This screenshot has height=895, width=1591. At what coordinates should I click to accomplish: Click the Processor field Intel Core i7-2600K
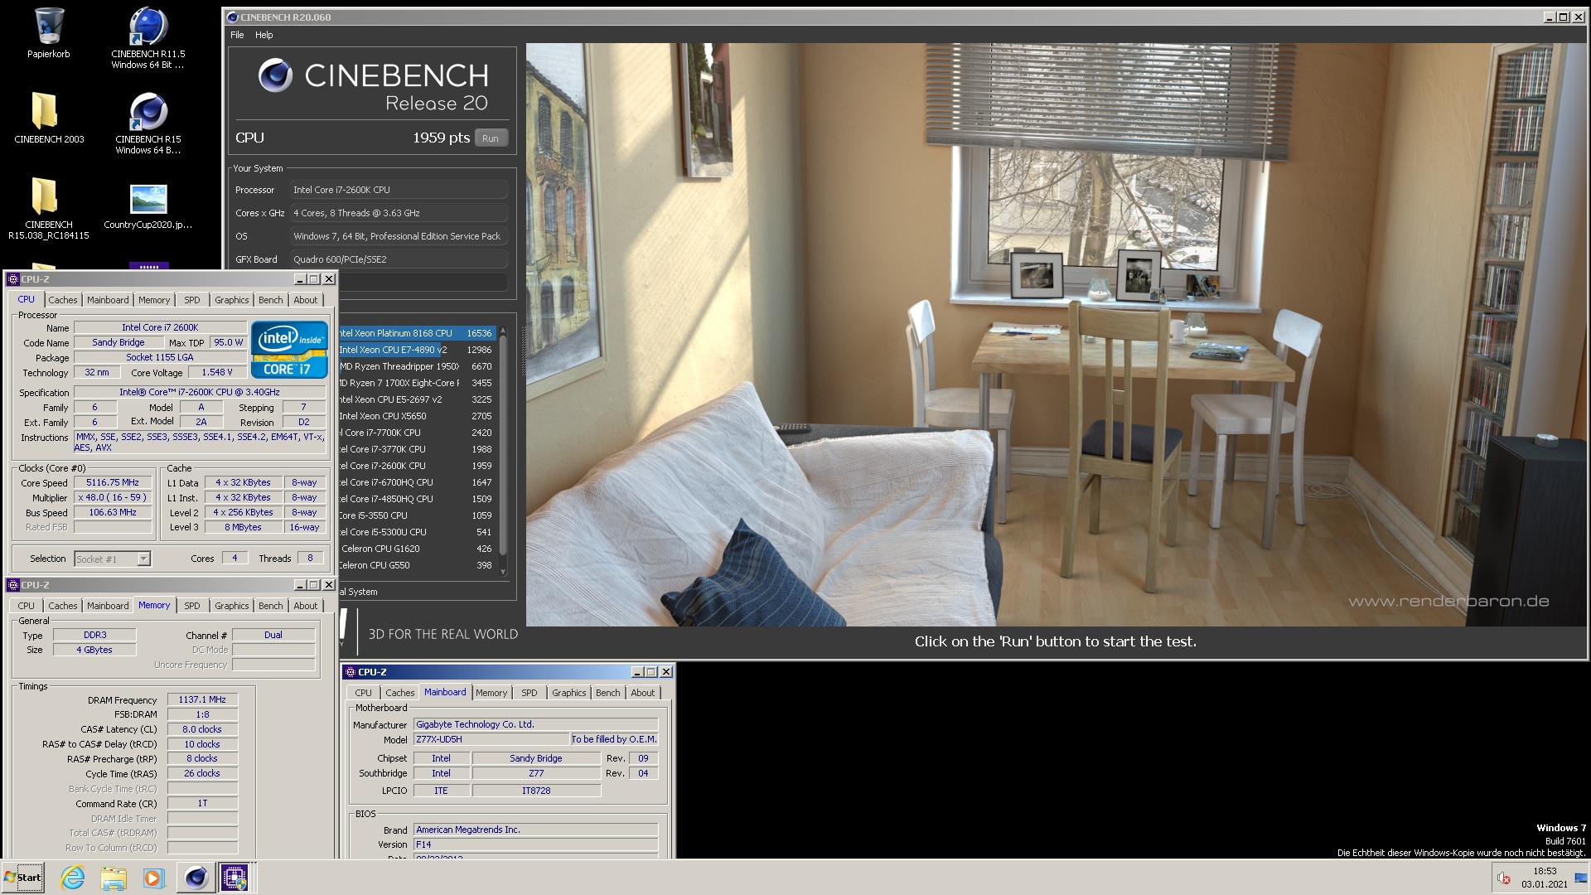(x=399, y=190)
